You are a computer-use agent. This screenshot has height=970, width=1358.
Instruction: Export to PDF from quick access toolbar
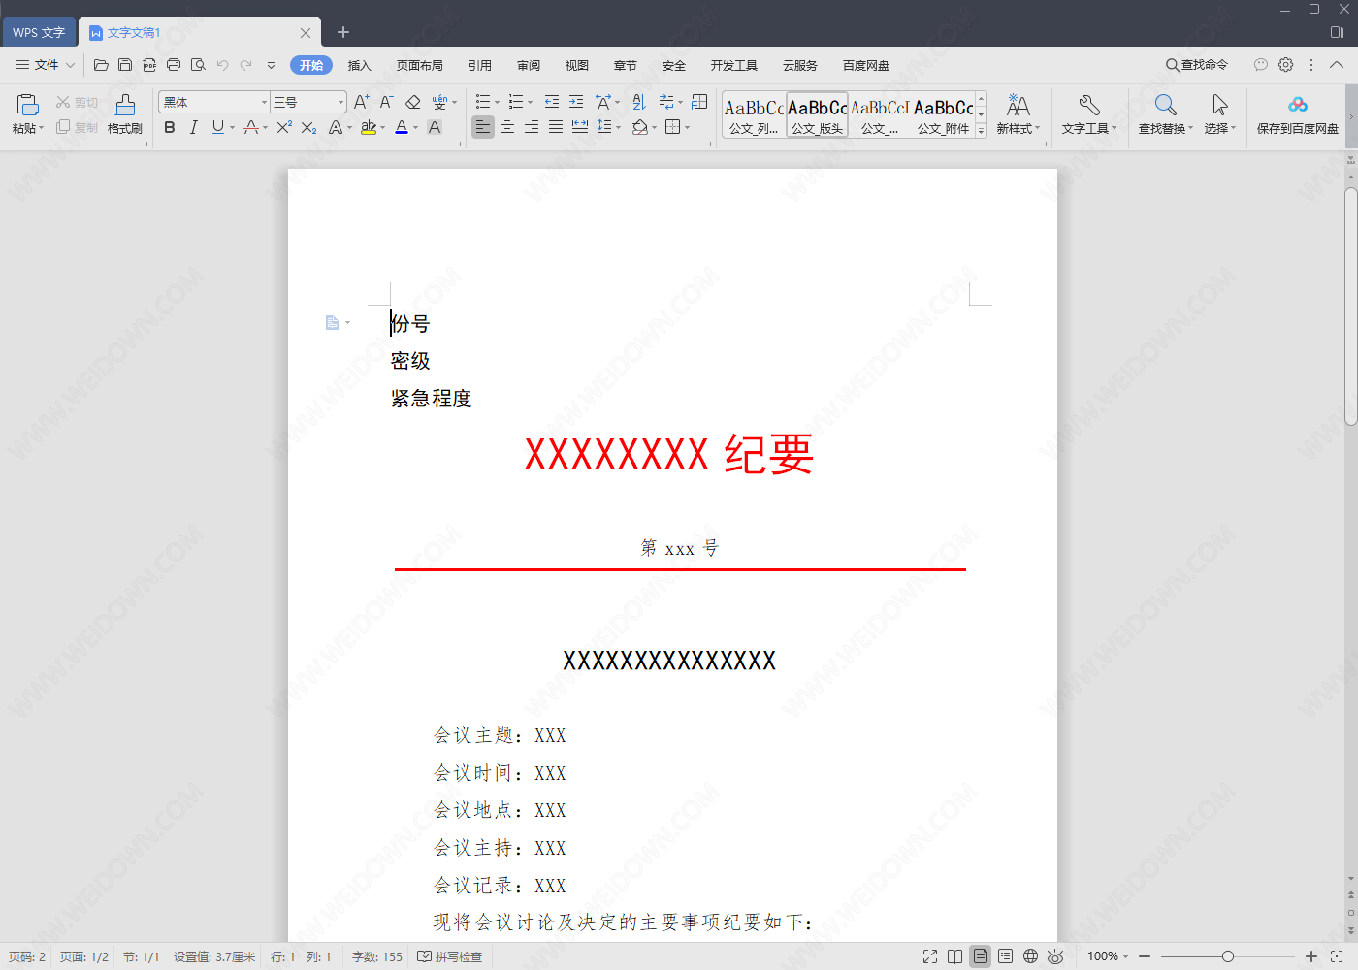pos(149,65)
